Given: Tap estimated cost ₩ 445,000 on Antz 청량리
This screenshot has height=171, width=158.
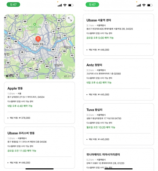Looking at the screenshot, I should (x=99, y=95).
